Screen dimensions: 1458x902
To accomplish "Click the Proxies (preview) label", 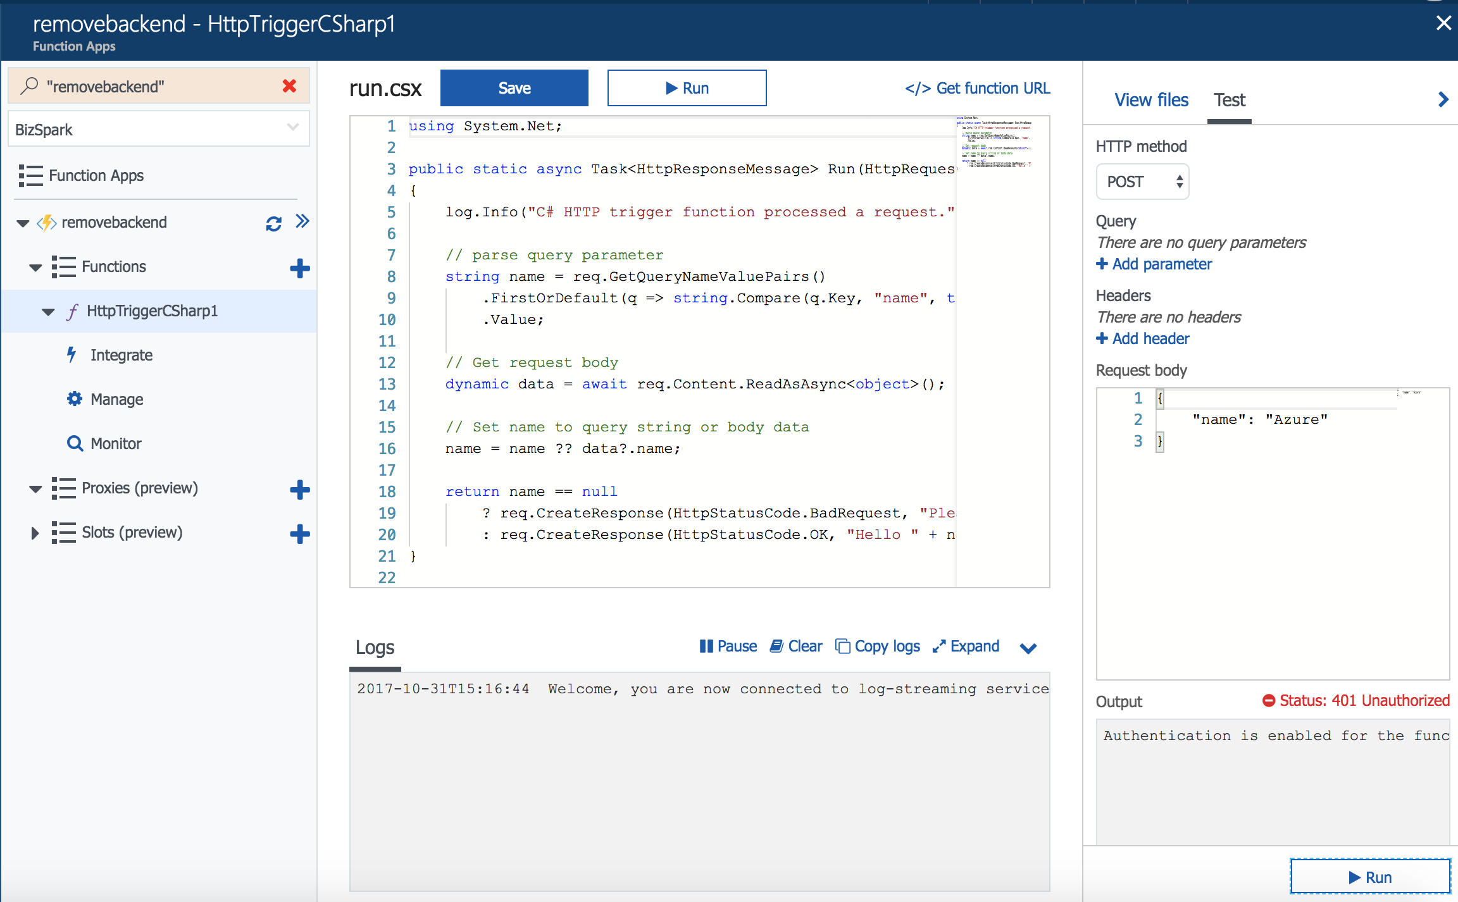I will pyautogui.click(x=140, y=488).
